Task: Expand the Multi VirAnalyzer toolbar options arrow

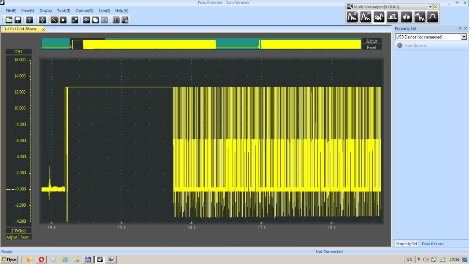Action: click(x=430, y=7)
